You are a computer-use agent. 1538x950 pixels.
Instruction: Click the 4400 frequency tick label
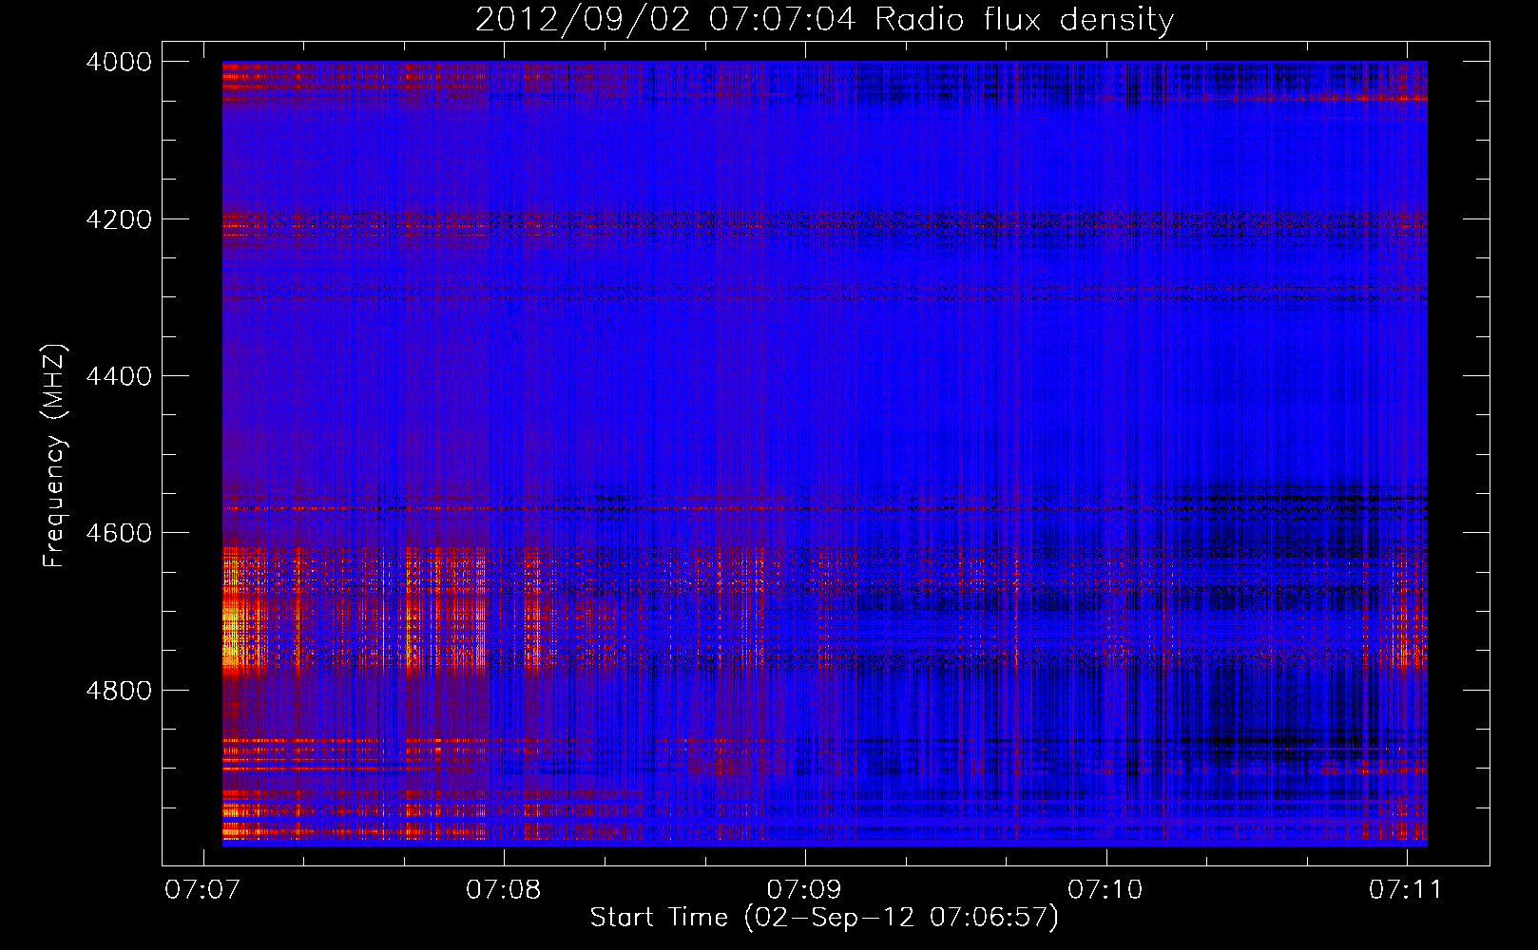tap(119, 376)
